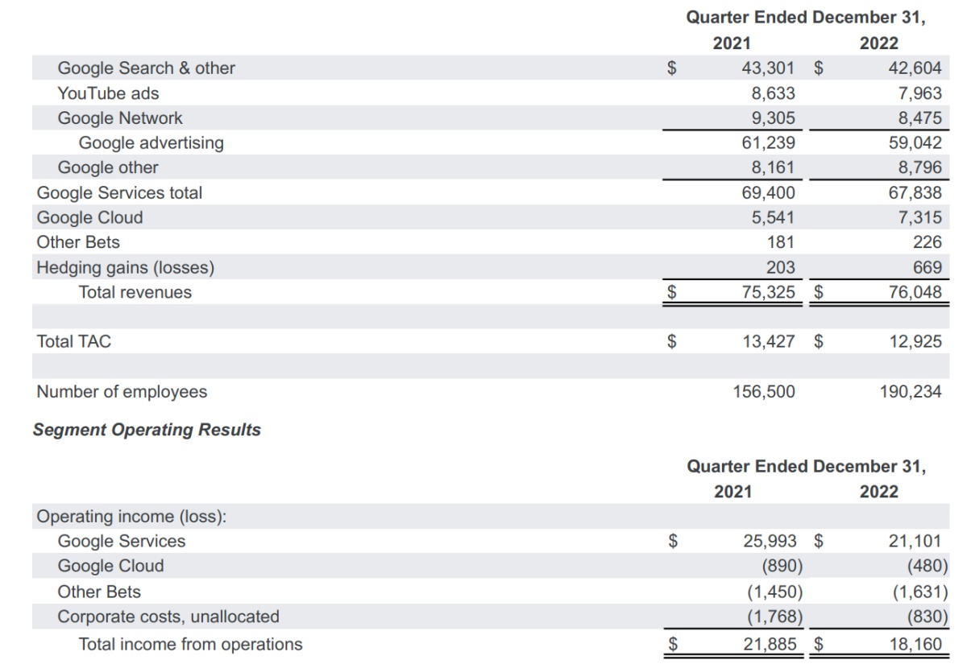The width and height of the screenshot is (967, 668).
Task: Click the Google Search & other row label
Action: click(x=146, y=68)
